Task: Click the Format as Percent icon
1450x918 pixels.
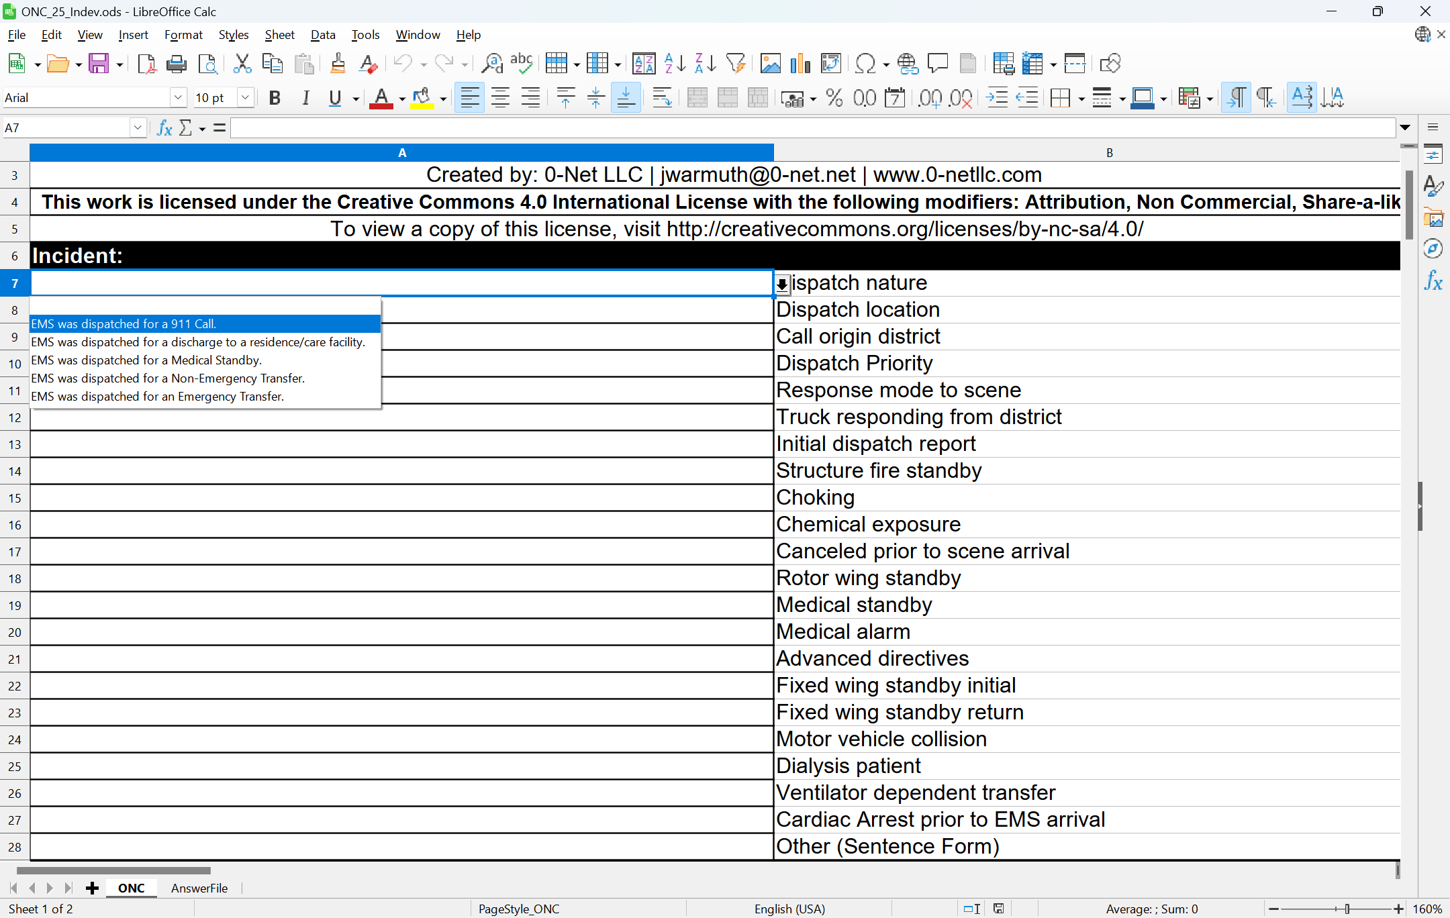Action: tap(834, 98)
